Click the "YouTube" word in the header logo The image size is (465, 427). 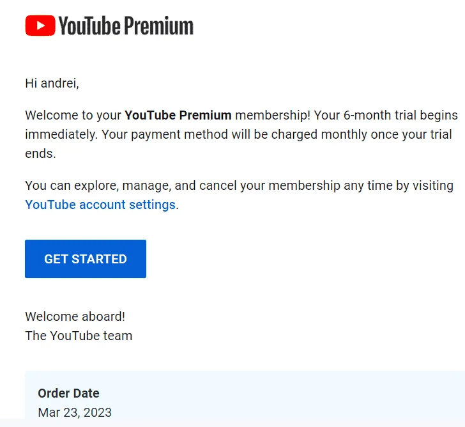coord(89,26)
